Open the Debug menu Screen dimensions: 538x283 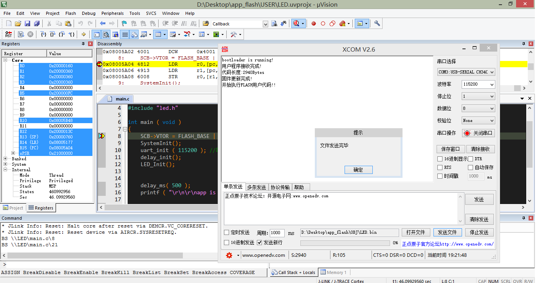(88, 13)
